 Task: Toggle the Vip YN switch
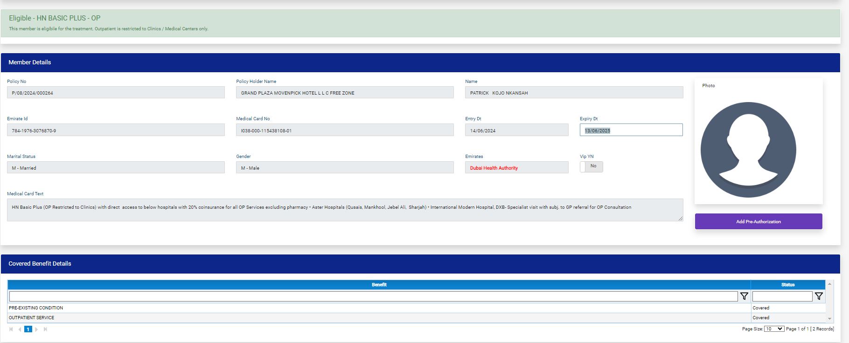coord(591,166)
